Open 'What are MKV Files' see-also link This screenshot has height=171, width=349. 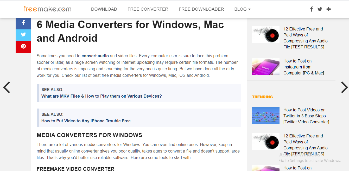pyautogui.click(x=101, y=96)
